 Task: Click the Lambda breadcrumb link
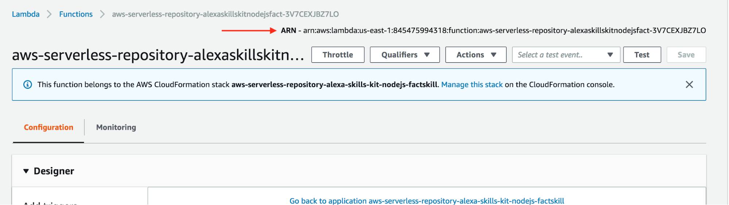(x=26, y=14)
